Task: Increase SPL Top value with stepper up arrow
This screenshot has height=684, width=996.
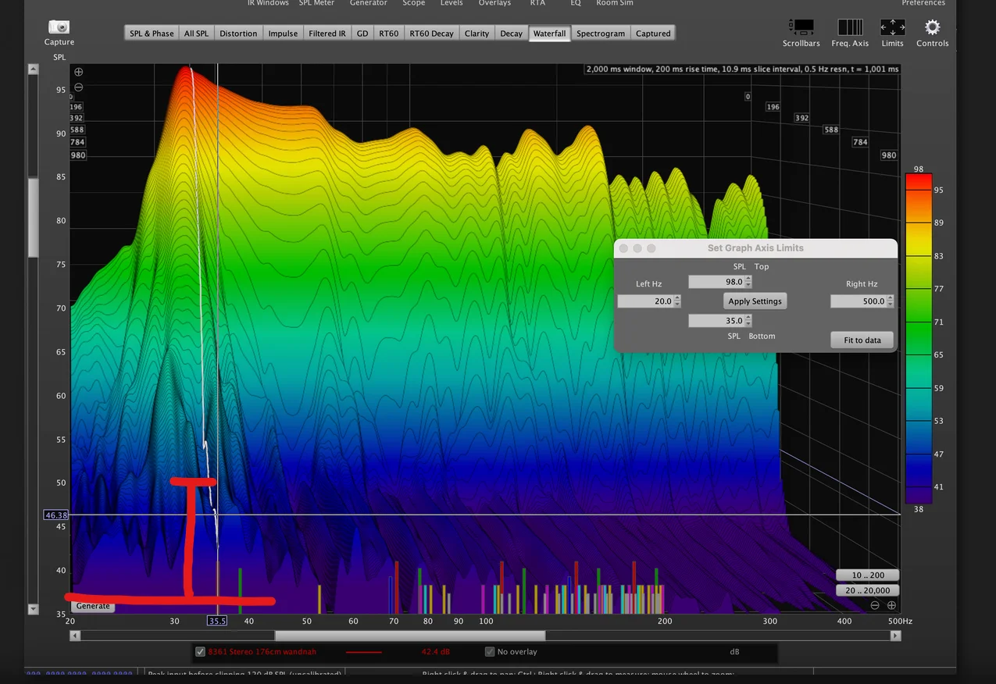Action: [x=748, y=279]
